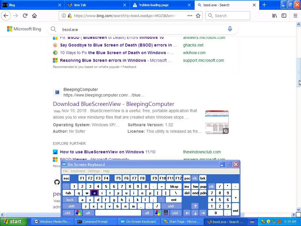
Task: Click the down arrow key on keyboard
Action: (195, 213)
